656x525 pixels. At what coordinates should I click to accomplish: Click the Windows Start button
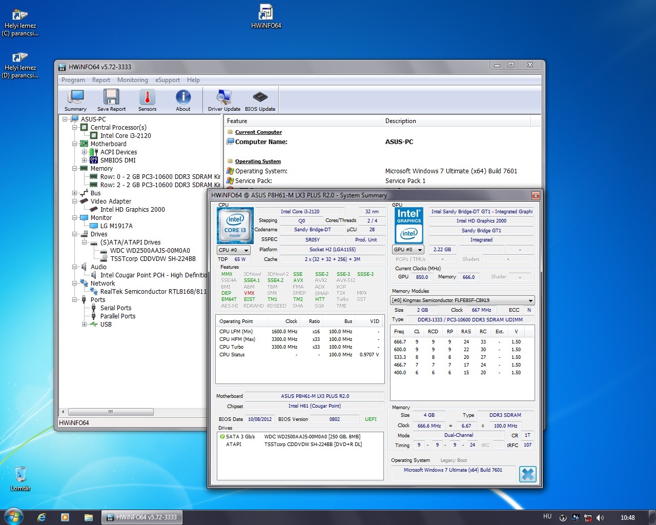[x=13, y=516]
